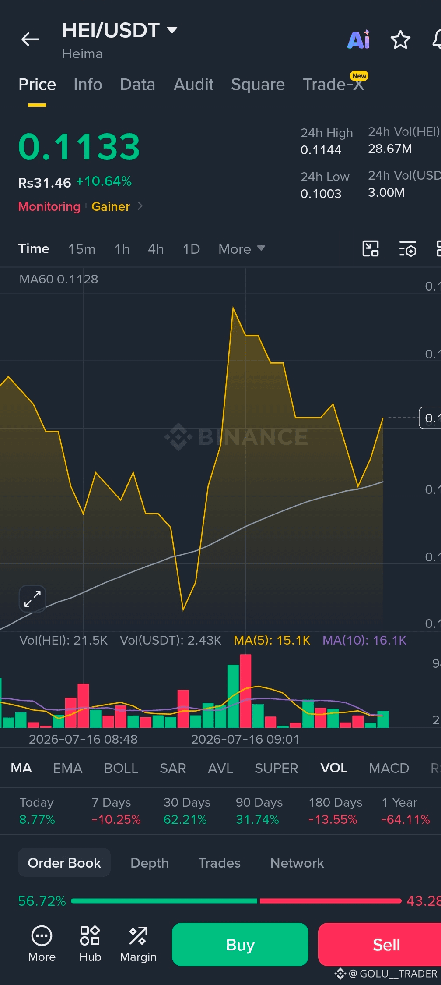Viewport: 441px width, 985px height.
Task: Go back using the arrow icon
Action: [x=30, y=39]
